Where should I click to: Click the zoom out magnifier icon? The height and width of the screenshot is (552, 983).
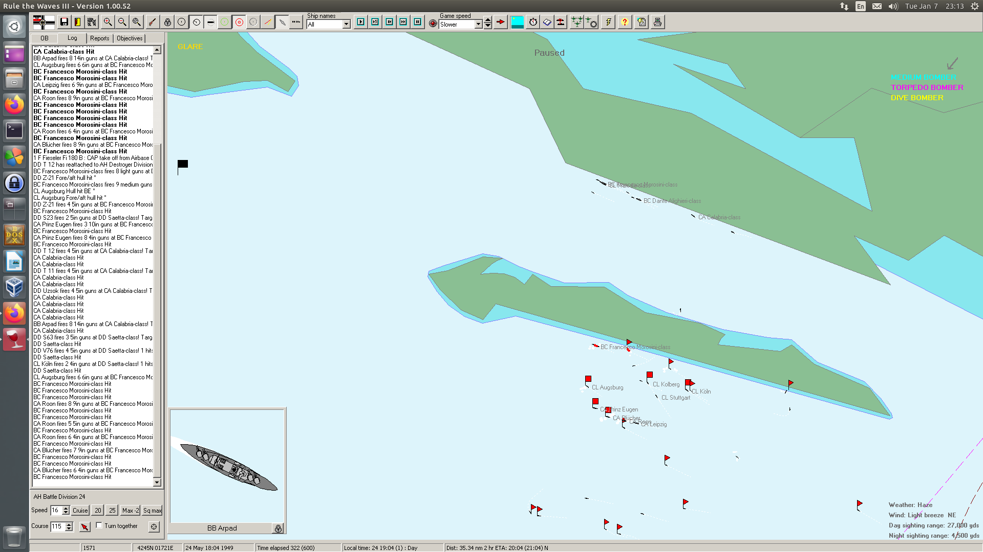122,22
